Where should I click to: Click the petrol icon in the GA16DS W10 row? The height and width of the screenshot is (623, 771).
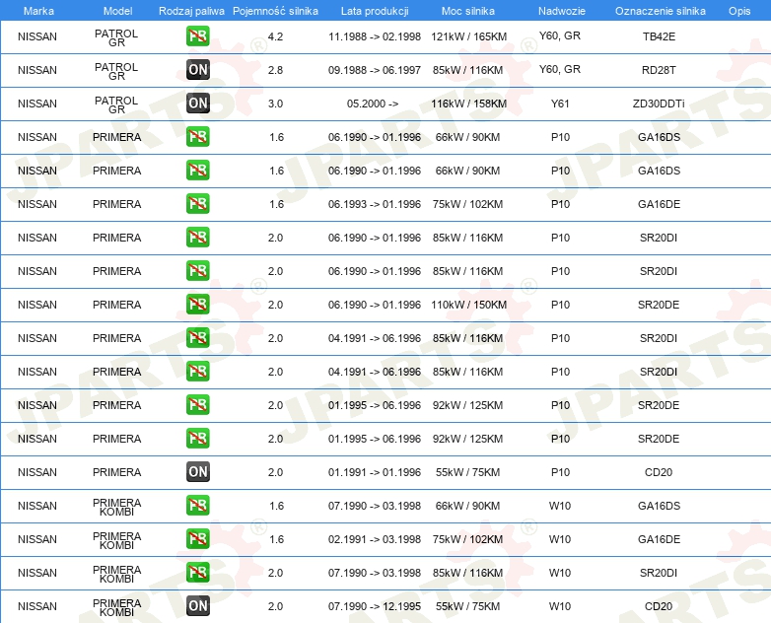pos(197,505)
